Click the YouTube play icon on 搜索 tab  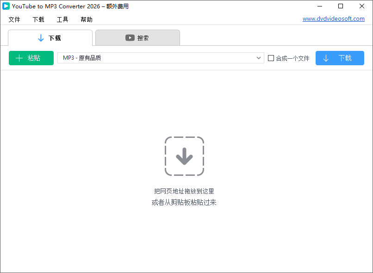pos(130,38)
